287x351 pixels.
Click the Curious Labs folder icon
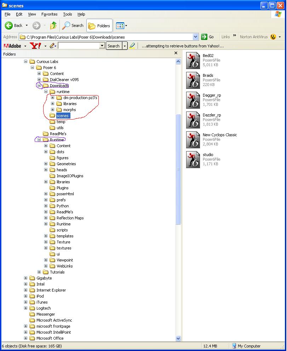pyautogui.click(x=32, y=62)
